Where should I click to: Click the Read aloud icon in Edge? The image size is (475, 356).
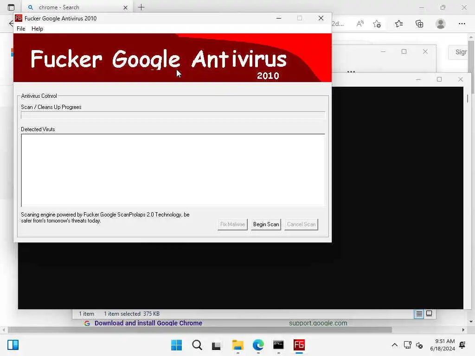click(x=360, y=24)
